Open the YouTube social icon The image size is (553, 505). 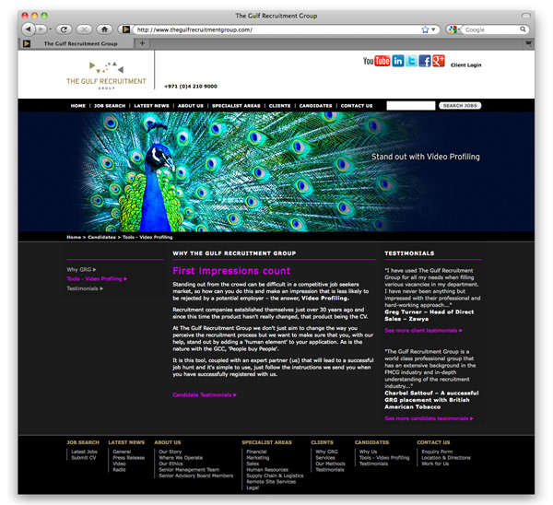pos(376,61)
